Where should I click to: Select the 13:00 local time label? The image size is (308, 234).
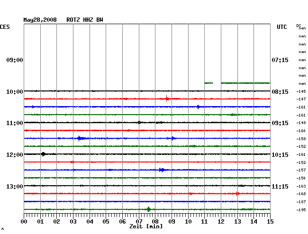[x=15, y=186]
